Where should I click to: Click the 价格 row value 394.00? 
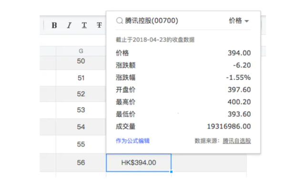(239, 53)
